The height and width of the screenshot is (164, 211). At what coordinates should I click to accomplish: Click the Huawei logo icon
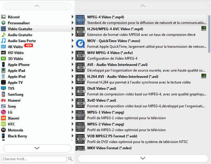coord(4,100)
